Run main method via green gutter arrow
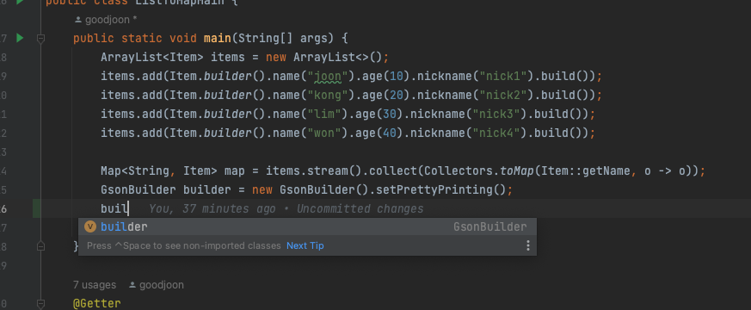 coord(20,38)
